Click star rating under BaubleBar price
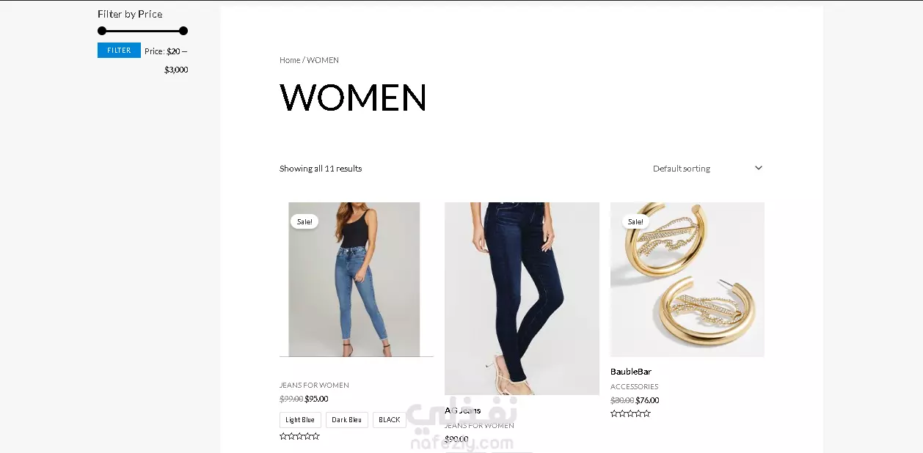Viewport: 923px width, 453px height. pyautogui.click(x=630, y=413)
